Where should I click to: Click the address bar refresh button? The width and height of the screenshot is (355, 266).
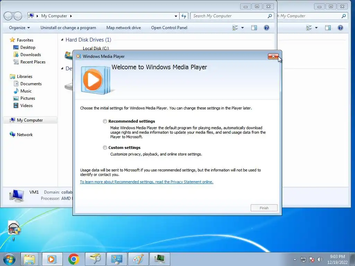(x=184, y=16)
